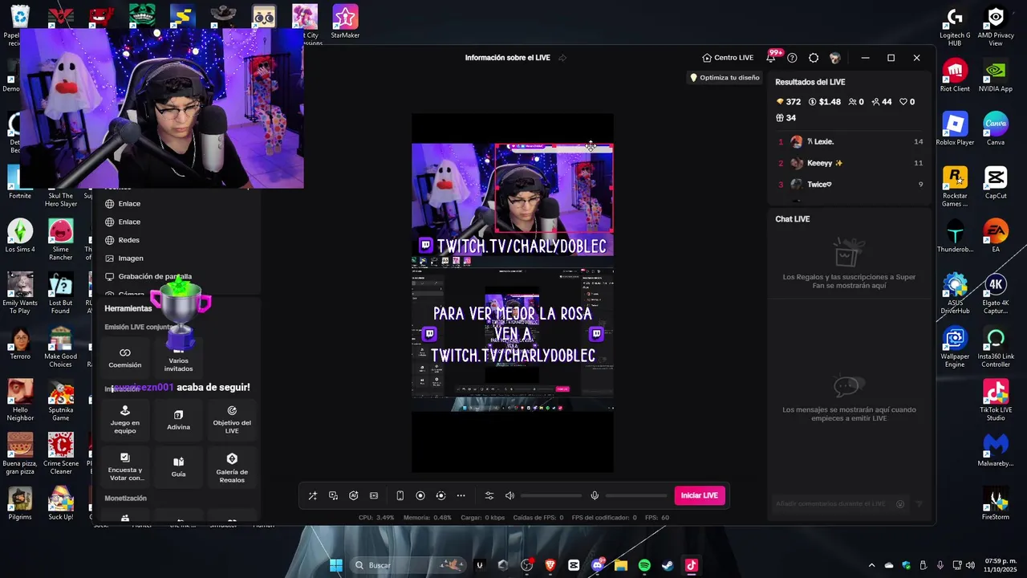
Task: Open the Adivina tool
Action: tap(178, 420)
